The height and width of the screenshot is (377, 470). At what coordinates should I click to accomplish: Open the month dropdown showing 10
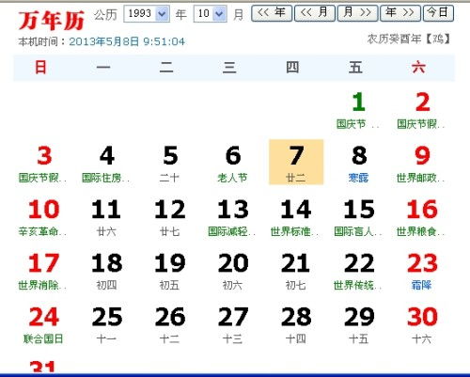(x=210, y=14)
